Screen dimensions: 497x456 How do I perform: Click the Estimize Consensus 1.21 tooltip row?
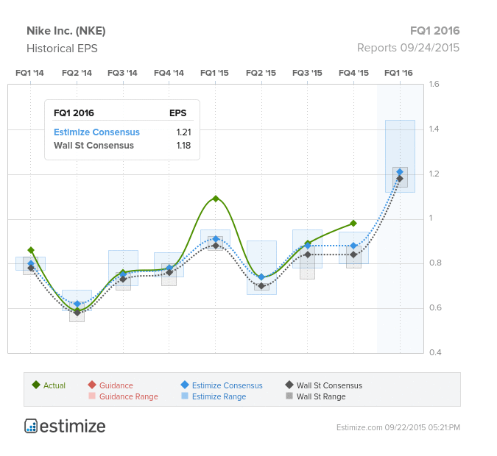click(122, 132)
